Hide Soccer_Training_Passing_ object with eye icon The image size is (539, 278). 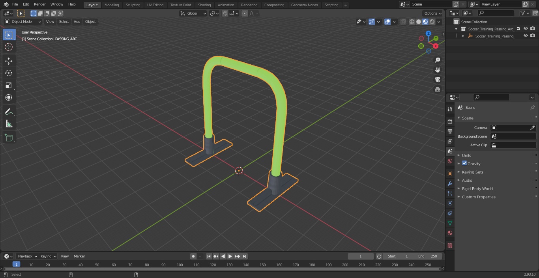pyautogui.click(x=526, y=36)
